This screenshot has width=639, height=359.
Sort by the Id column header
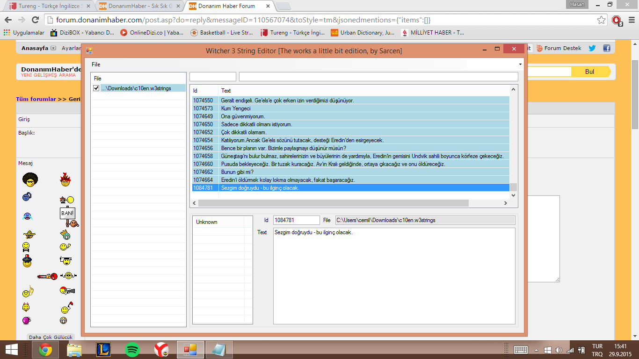tap(204, 91)
